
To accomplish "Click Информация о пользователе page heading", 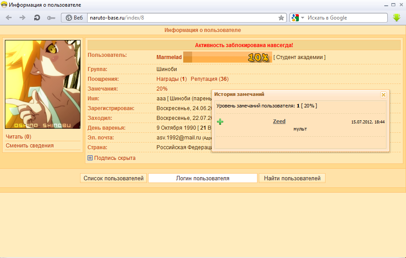I will tap(202, 30).
